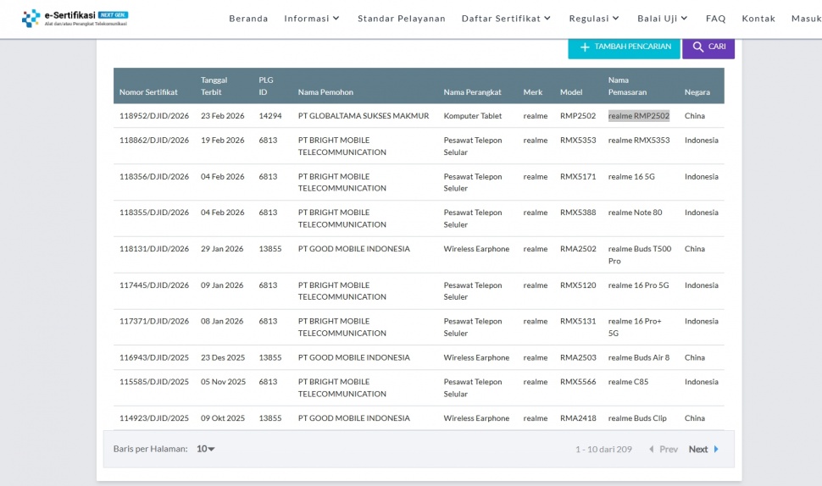822x486 pixels.
Task: Click the Masuk login link
Action: coord(806,19)
